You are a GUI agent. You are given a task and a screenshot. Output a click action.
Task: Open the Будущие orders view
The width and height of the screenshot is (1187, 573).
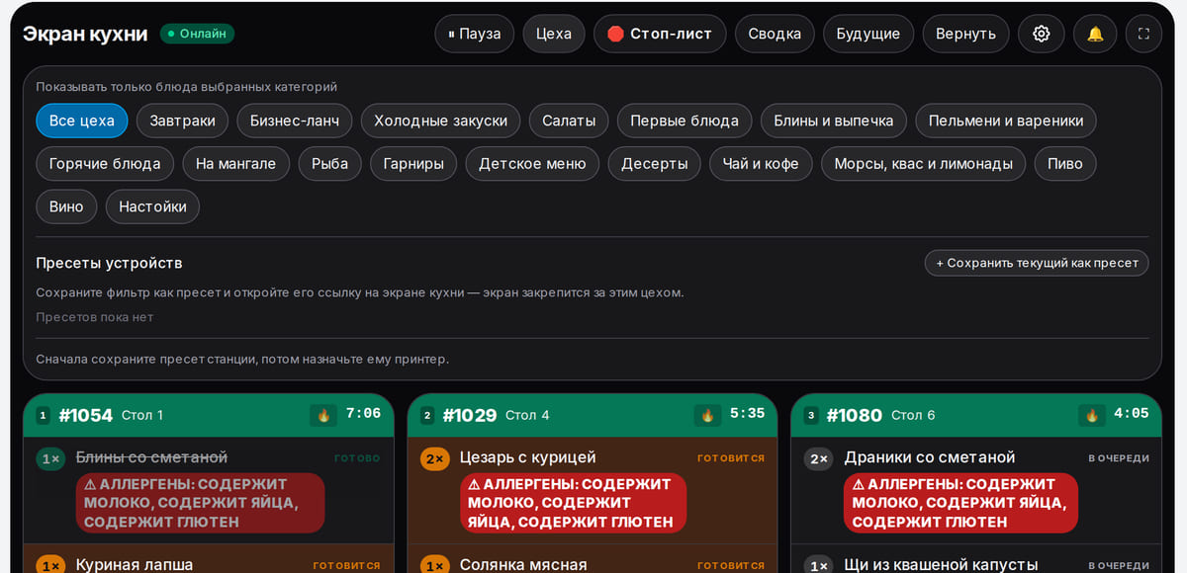868,34
